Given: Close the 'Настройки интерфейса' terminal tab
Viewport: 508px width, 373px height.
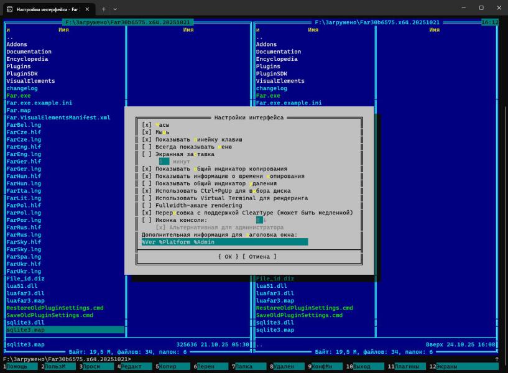Looking at the screenshot, I should pyautogui.click(x=86, y=9).
